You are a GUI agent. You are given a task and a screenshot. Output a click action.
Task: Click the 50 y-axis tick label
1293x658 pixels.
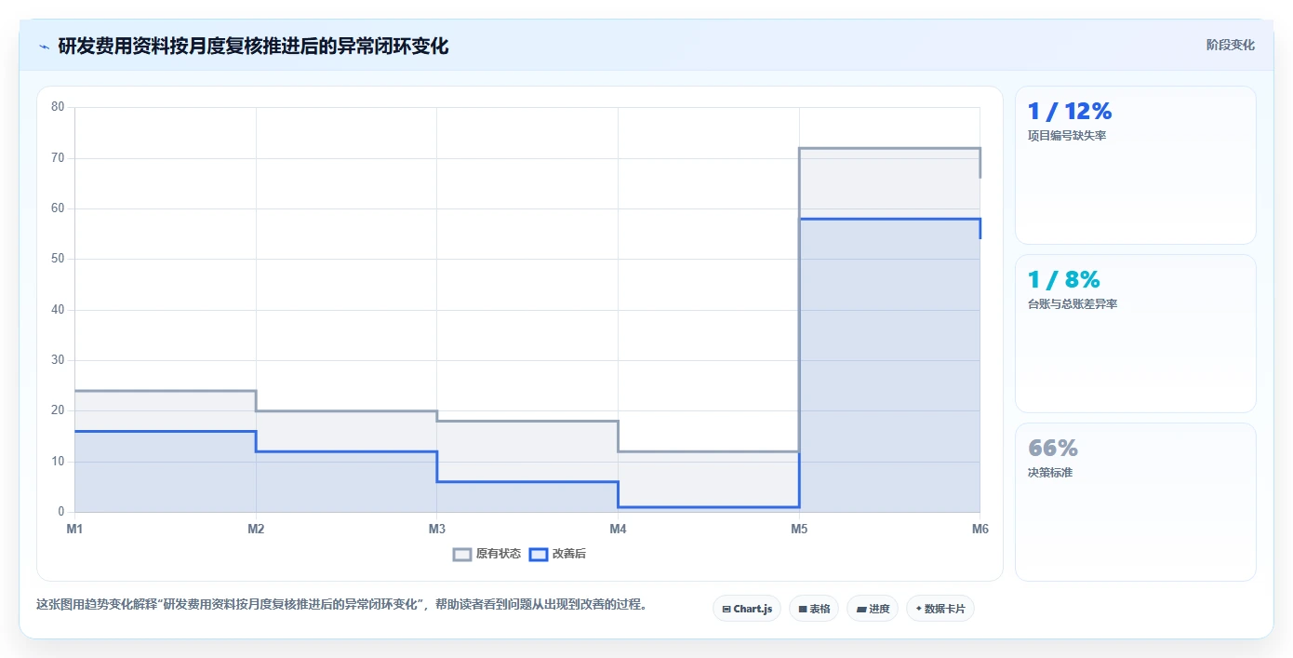(x=58, y=259)
